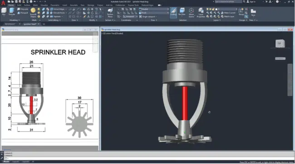The height and width of the screenshot is (164, 295).
Task: Expand the Solid Editing panel
Action: [x=54, y=20]
